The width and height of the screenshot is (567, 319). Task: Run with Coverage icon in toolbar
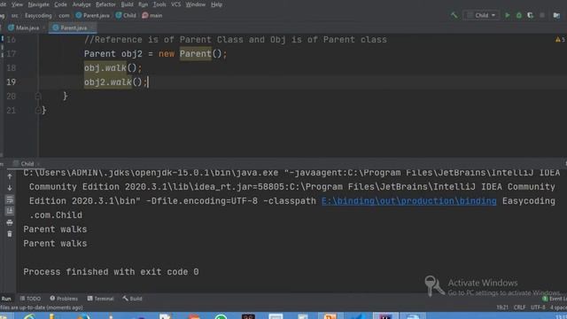coord(531,15)
